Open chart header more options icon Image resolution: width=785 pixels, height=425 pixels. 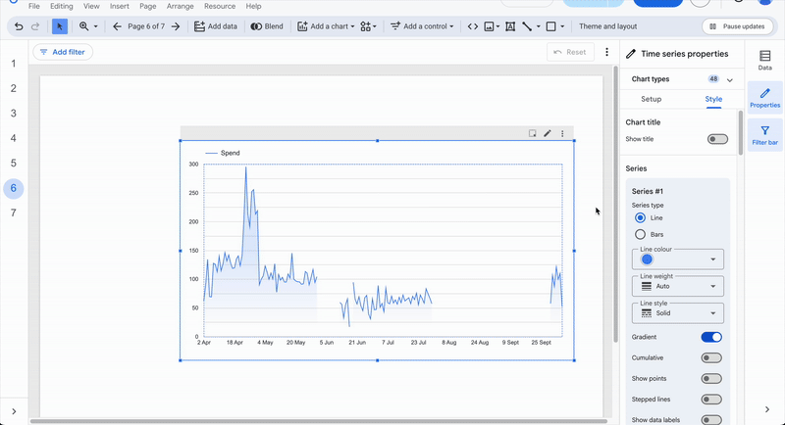[562, 133]
